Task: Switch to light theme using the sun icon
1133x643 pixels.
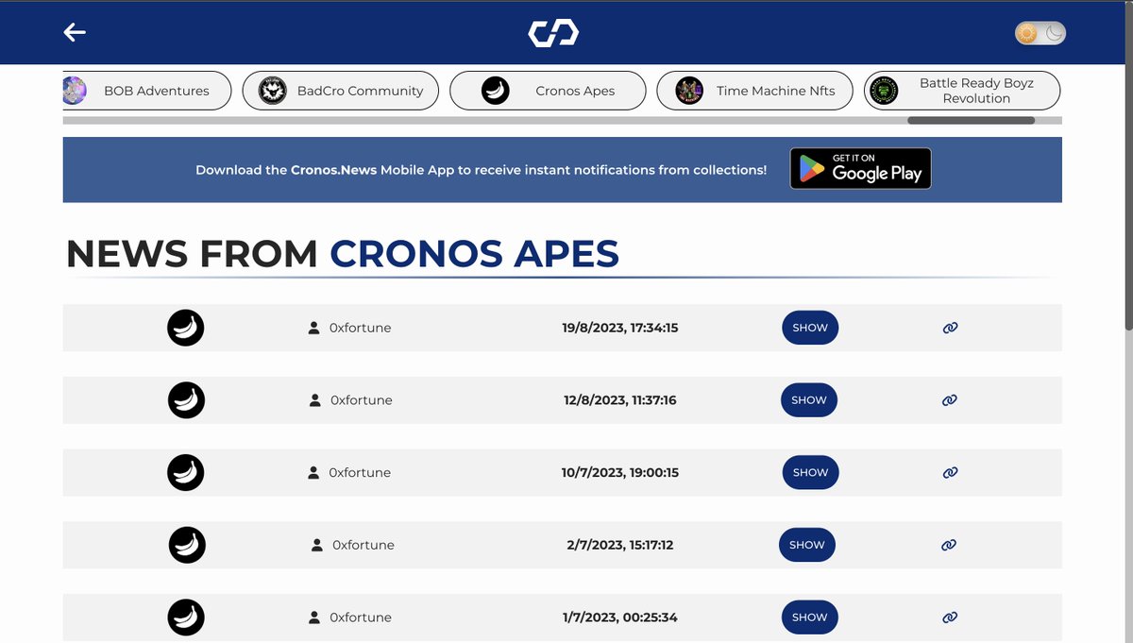Action: tap(1025, 32)
